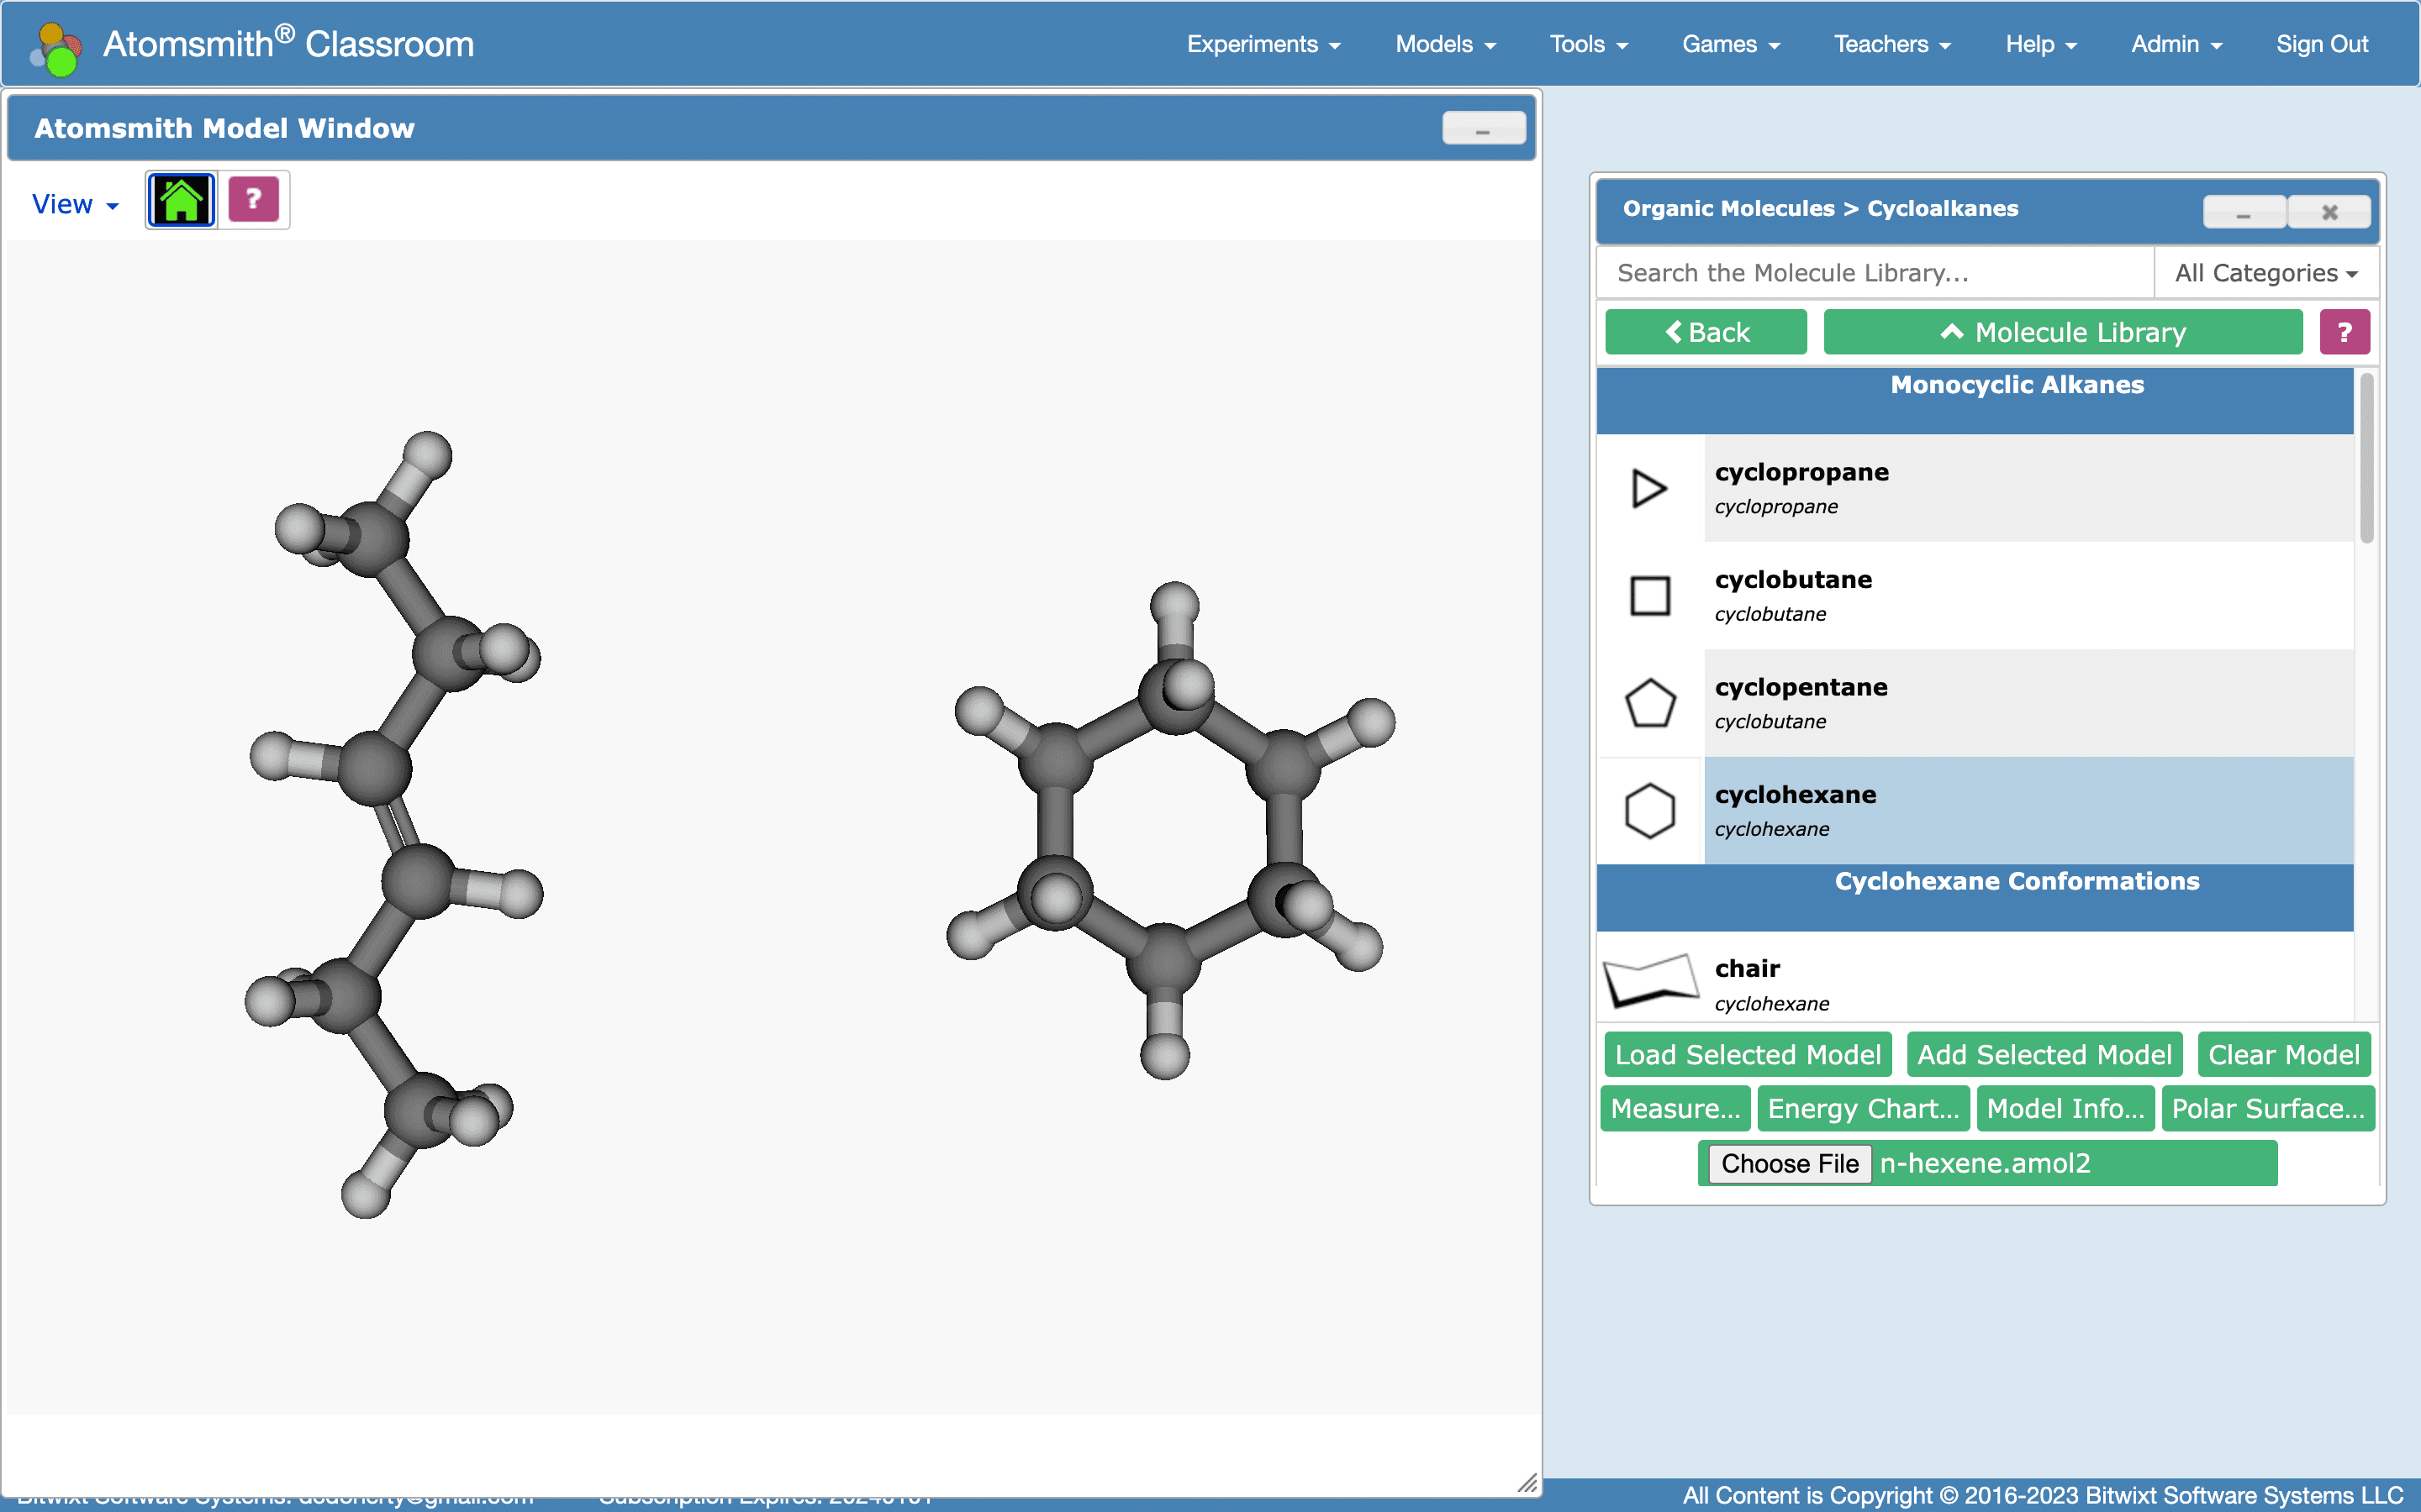Expand the Teachers menu
The height and width of the screenshot is (1512, 2421).
[1891, 44]
